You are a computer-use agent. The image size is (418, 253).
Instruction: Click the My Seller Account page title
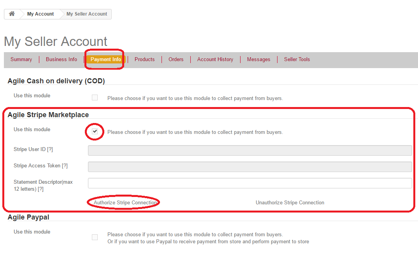pos(55,42)
